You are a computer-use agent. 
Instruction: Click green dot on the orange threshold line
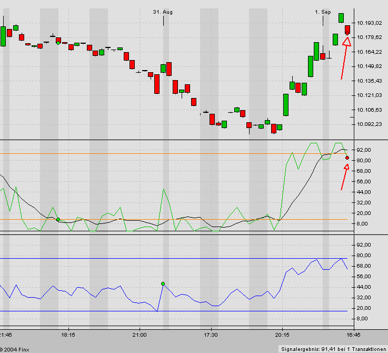click(58, 219)
